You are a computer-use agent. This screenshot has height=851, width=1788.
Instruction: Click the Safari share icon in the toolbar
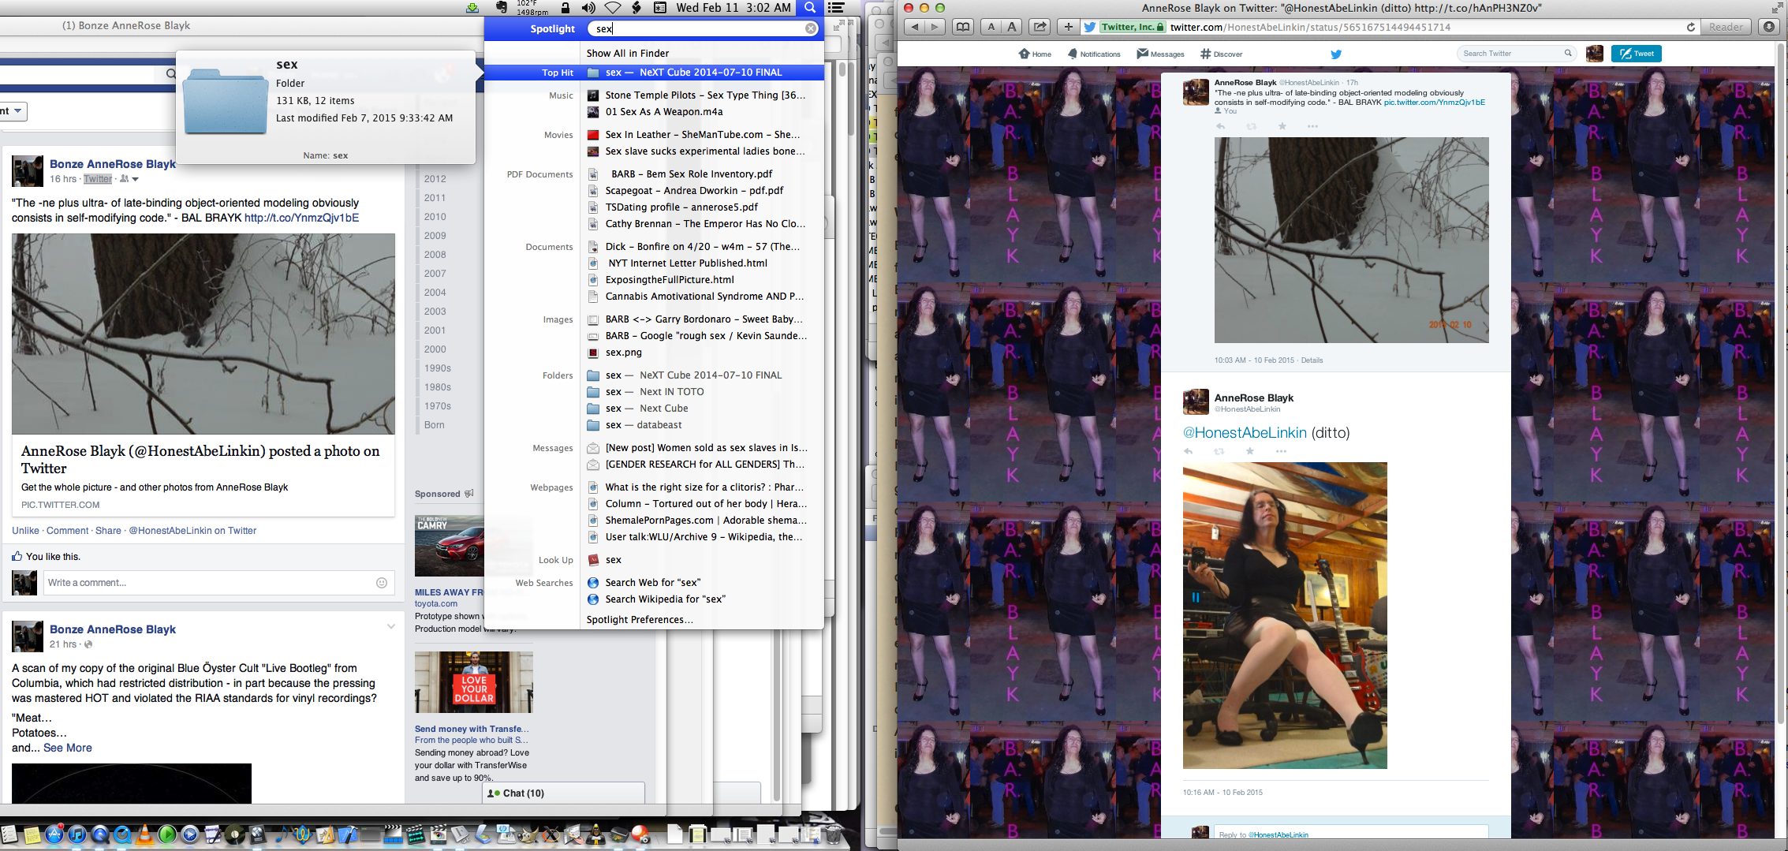tap(1040, 26)
